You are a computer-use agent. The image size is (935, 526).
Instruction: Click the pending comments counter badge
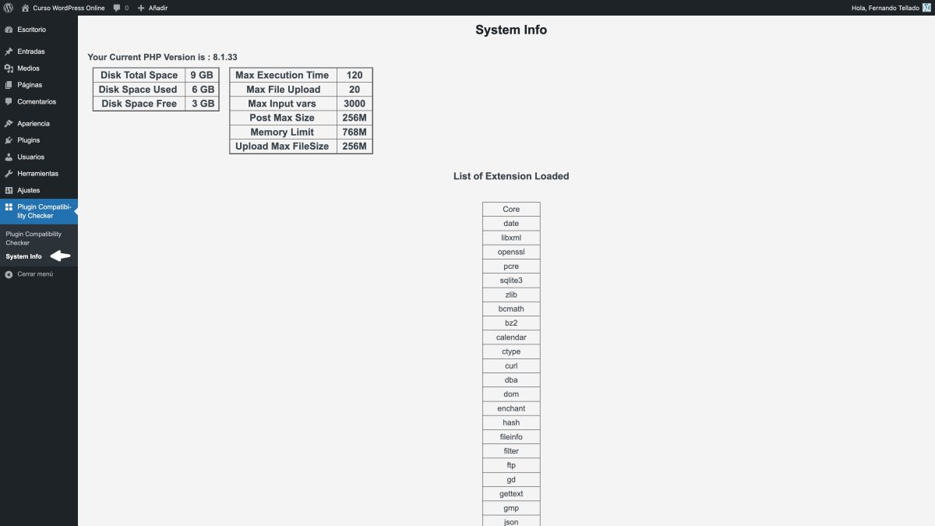(120, 8)
